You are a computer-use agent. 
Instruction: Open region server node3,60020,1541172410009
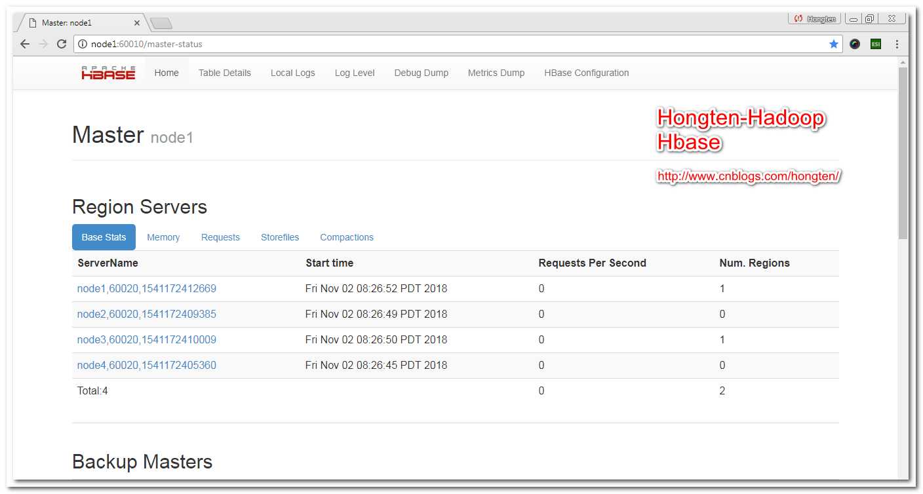(147, 339)
